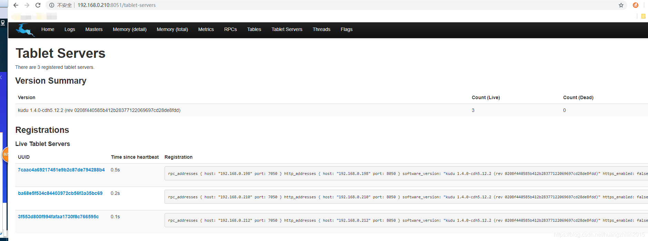This screenshot has width=648, height=241.
Task: Open tablet server UUID starting with ba68e5f5
Action: click(x=60, y=193)
